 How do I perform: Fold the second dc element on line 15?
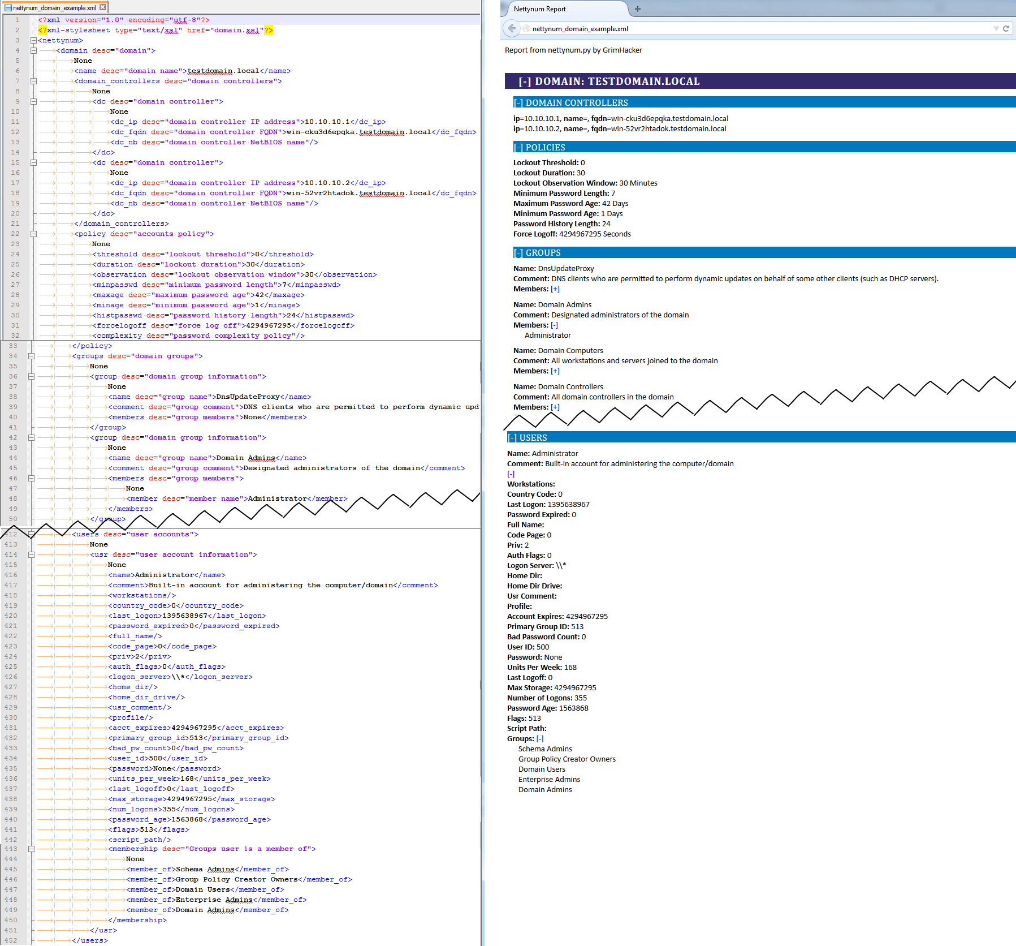click(33, 163)
